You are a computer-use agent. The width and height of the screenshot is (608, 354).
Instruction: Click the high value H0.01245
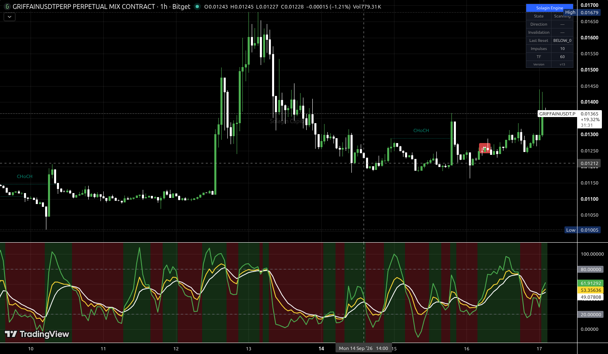[242, 7]
